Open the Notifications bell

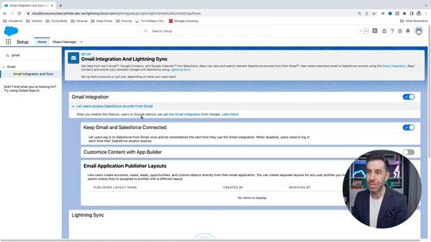click(408, 31)
